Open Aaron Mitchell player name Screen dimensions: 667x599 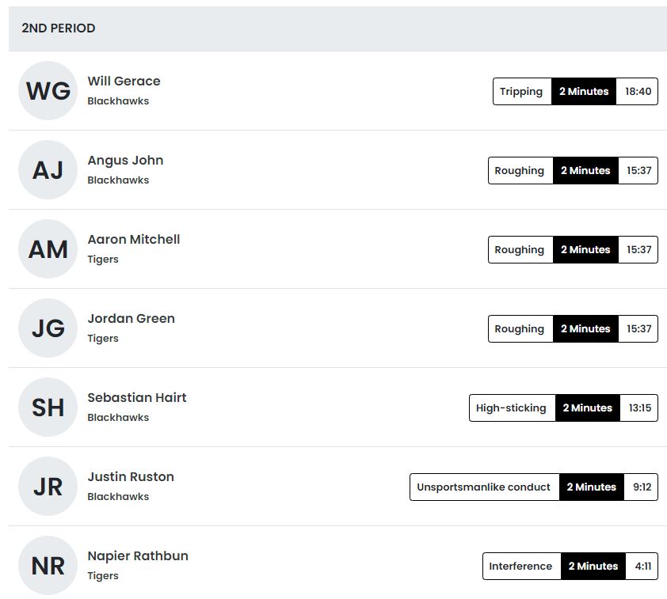pyautogui.click(x=134, y=239)
